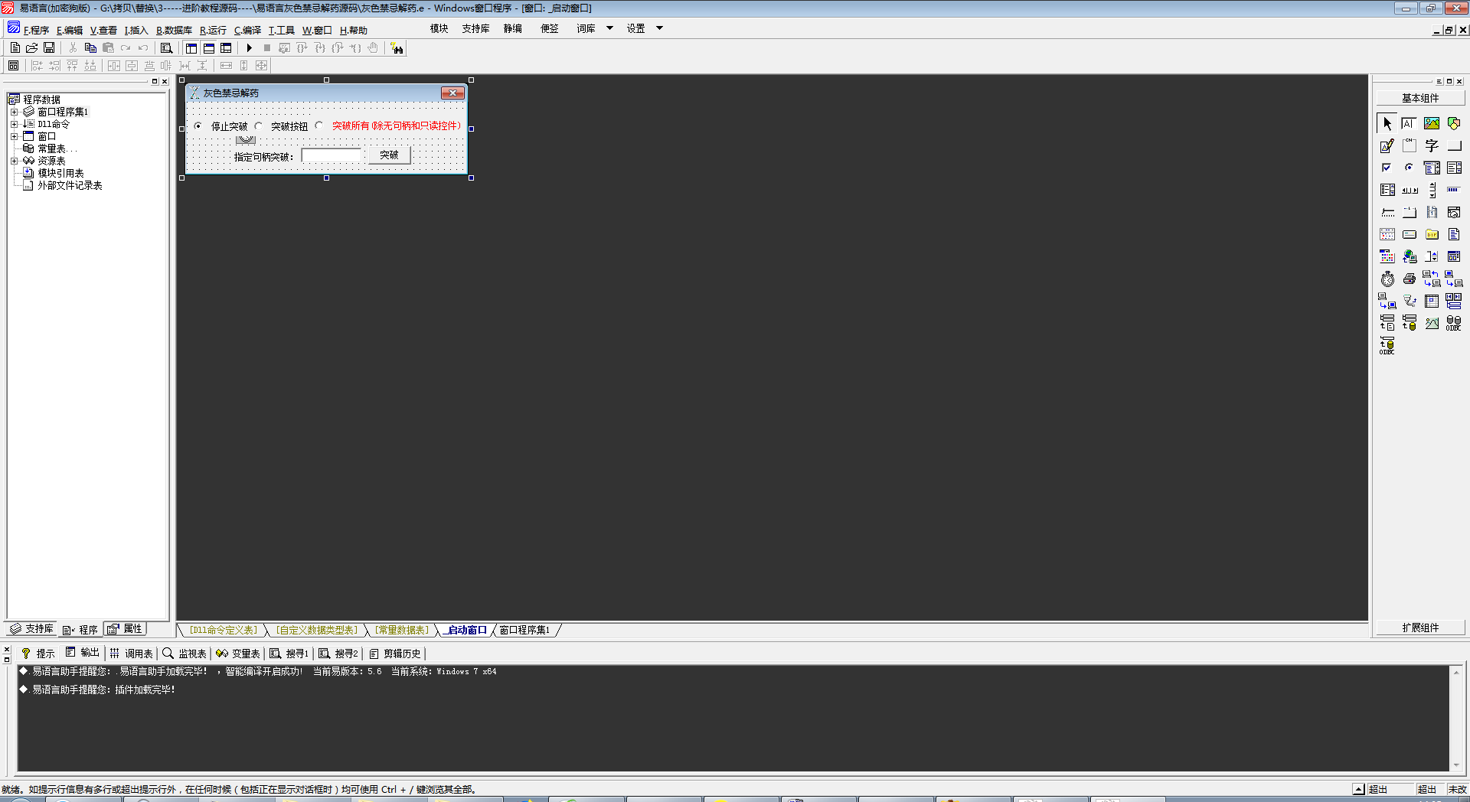Expand the 窗口程序集1 tree node
The height and width of the screenshot is (802, 1470).
click(x=14, y=112)
